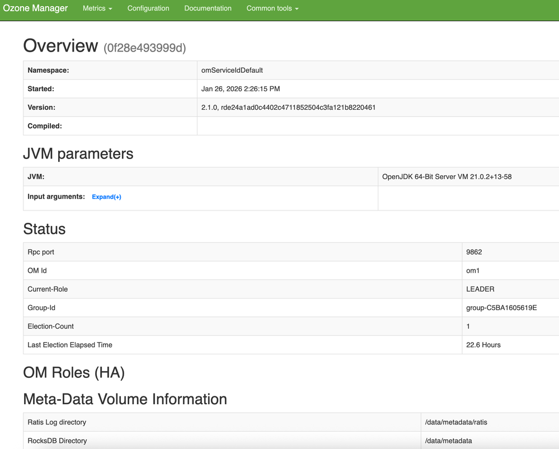
Task: Click the RocksDB Directory row label
Action: [57, 441]
